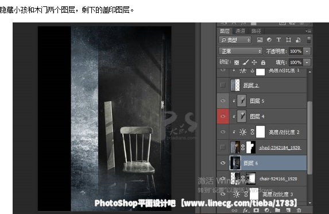This screenshot has height=214, width=329.
Task: Toggle visibility of 亮度/对比度 2
Action: [223, 132]
